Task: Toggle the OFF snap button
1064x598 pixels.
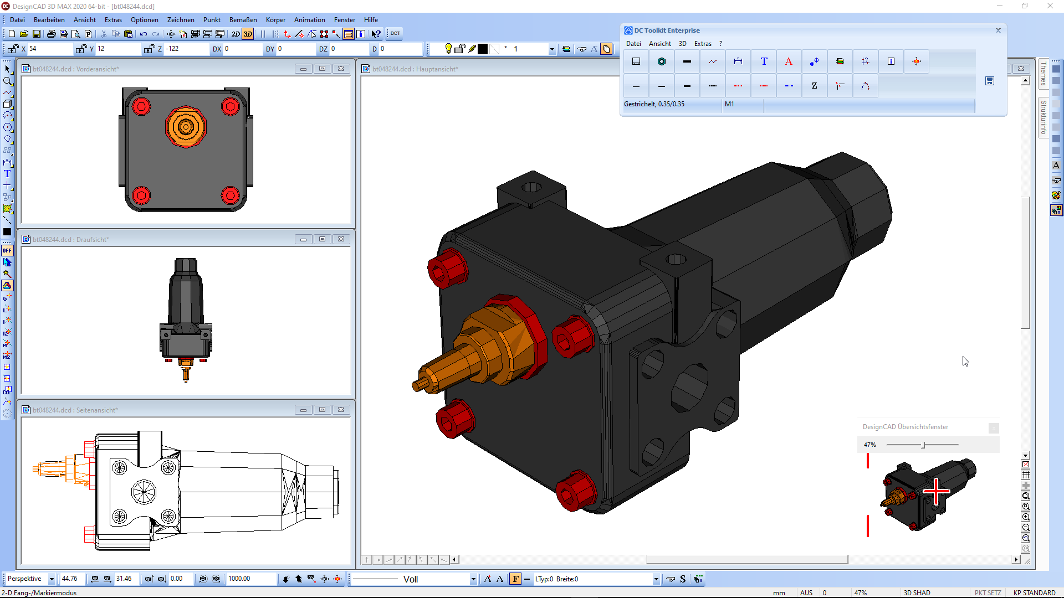Action: (x=7, y=250)
